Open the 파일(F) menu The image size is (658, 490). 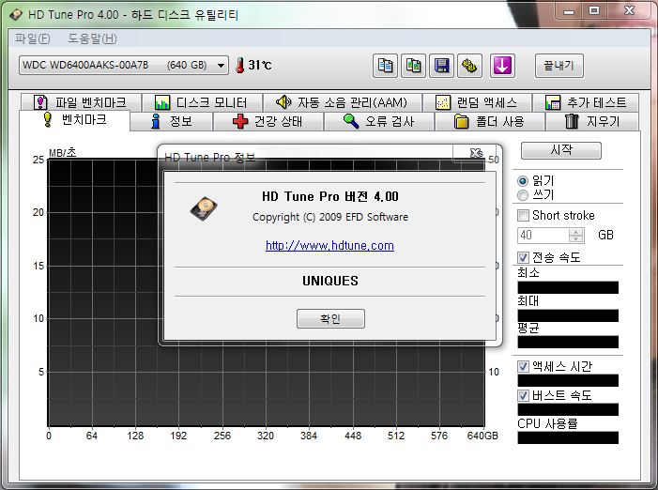(x=32, y=38)
